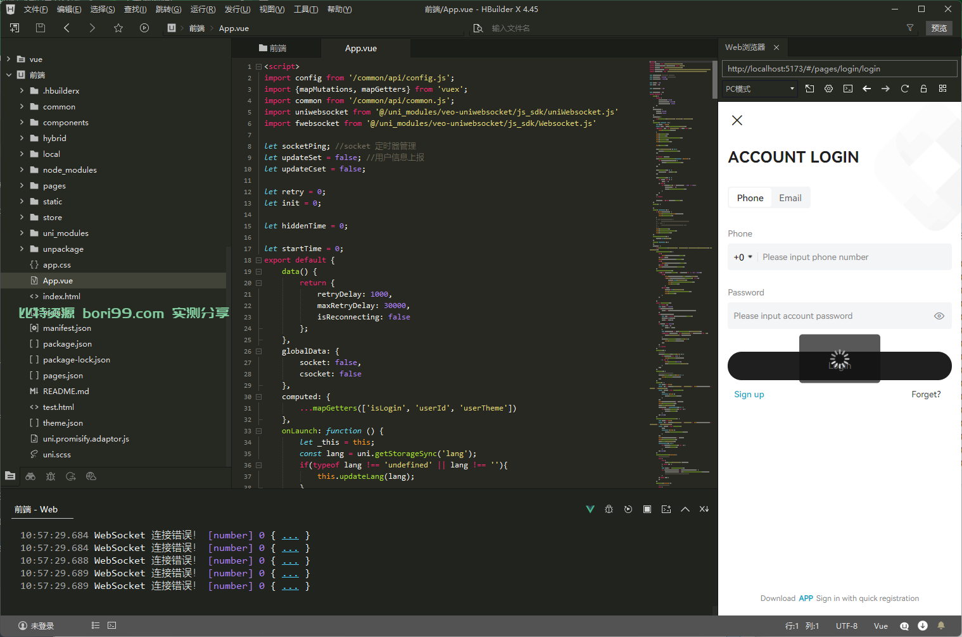The height and width of the screenshot is (637, 962).
Task: Select the Phone login tab
Action: (750, 198)
